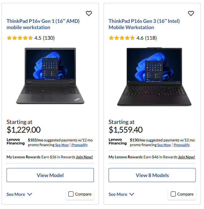Tick Compare checkbox for ThinkPad P16v
Screen dimensions: 204x209
pos(71,194)
